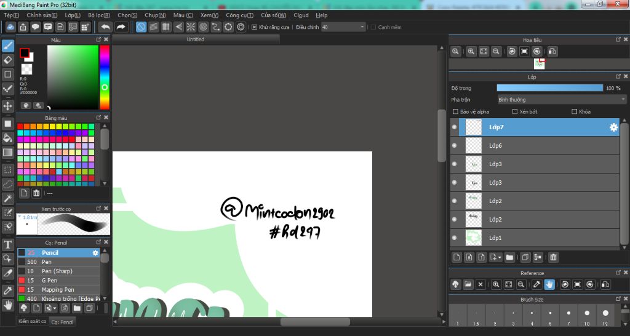Image resolution: width=630 pixels, height=336 pixels.
Task: Zoom out using Hoa tiêu navigator
Action: click(496, 52)
